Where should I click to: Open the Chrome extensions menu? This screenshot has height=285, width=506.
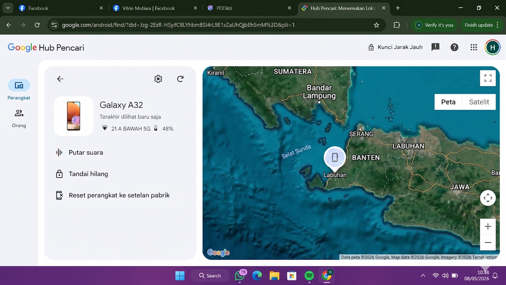point(397,25)
